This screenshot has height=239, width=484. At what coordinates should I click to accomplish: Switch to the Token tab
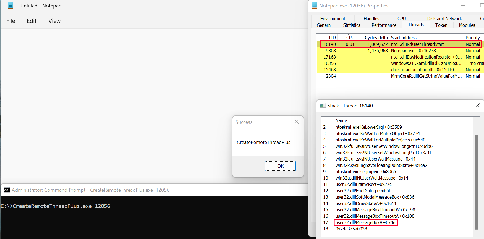tap(441, 25)
